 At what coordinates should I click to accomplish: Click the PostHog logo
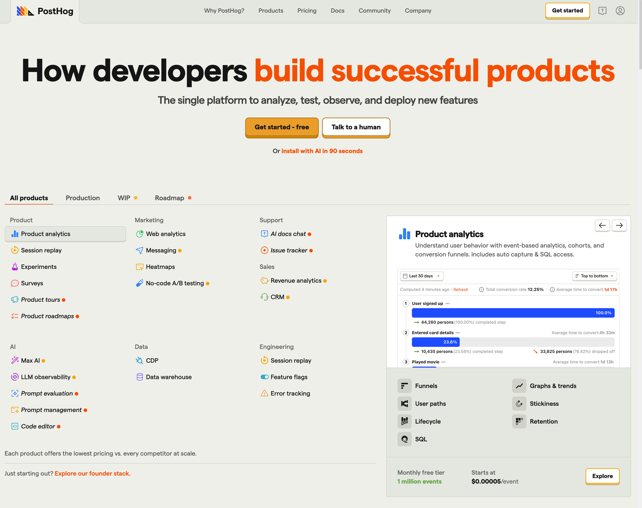click(45, 11)
